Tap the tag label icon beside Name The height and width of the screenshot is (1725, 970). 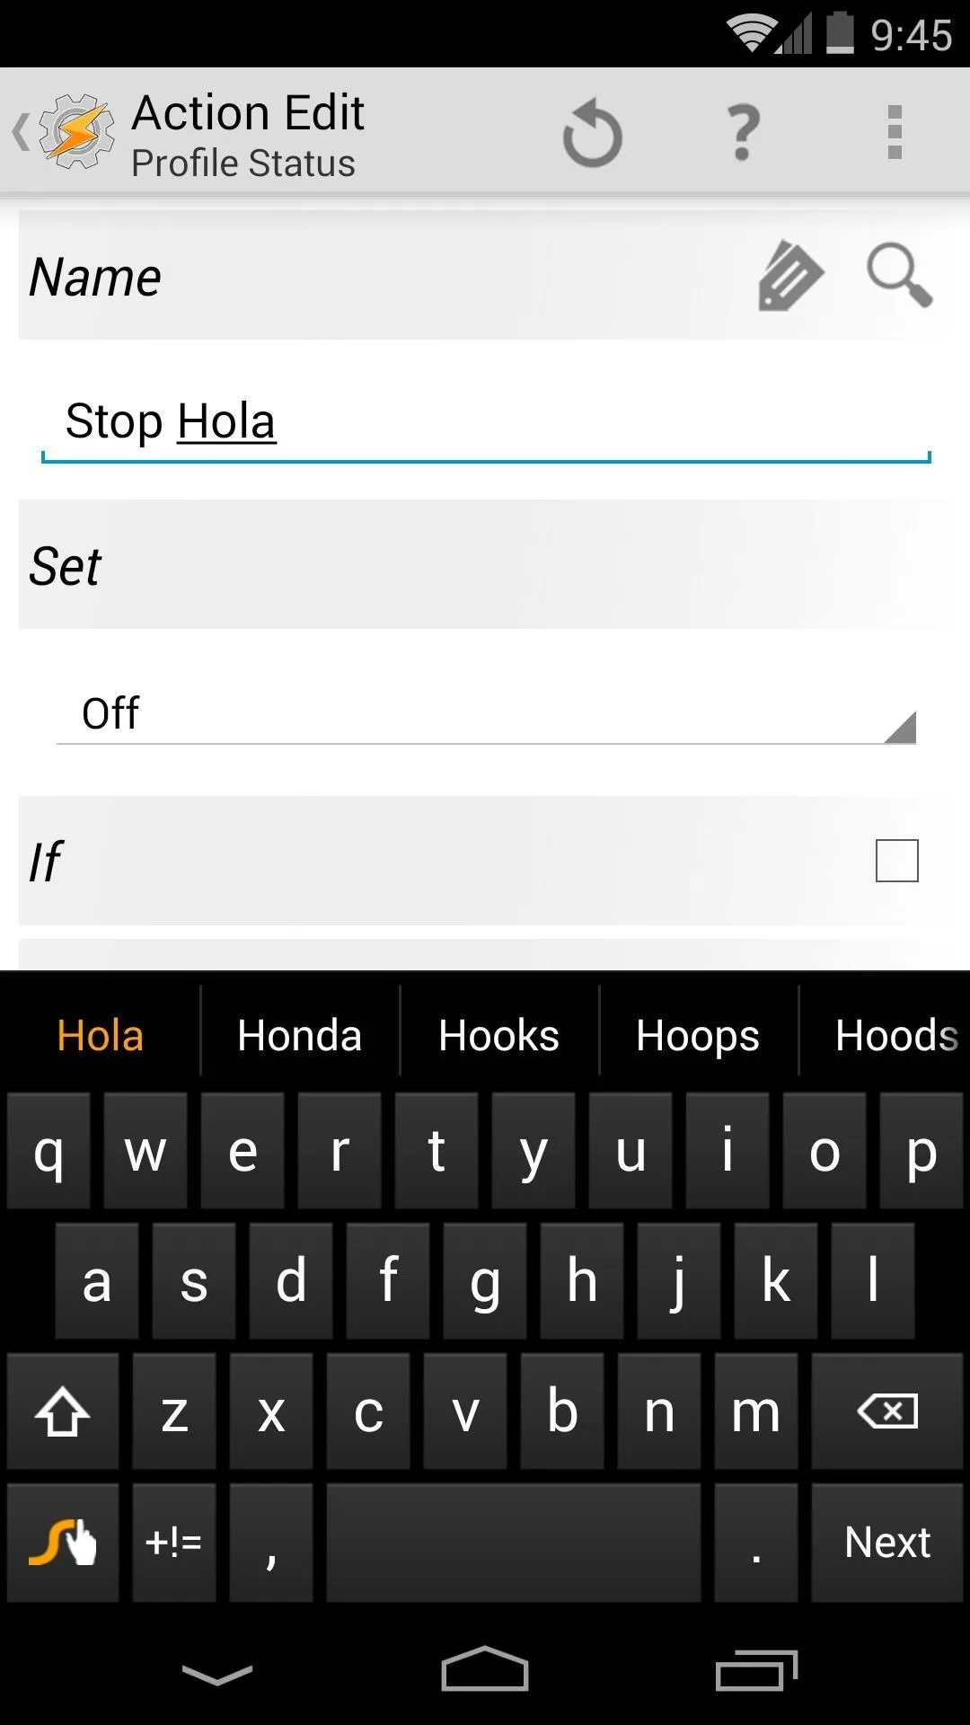[x=789, y=276]
